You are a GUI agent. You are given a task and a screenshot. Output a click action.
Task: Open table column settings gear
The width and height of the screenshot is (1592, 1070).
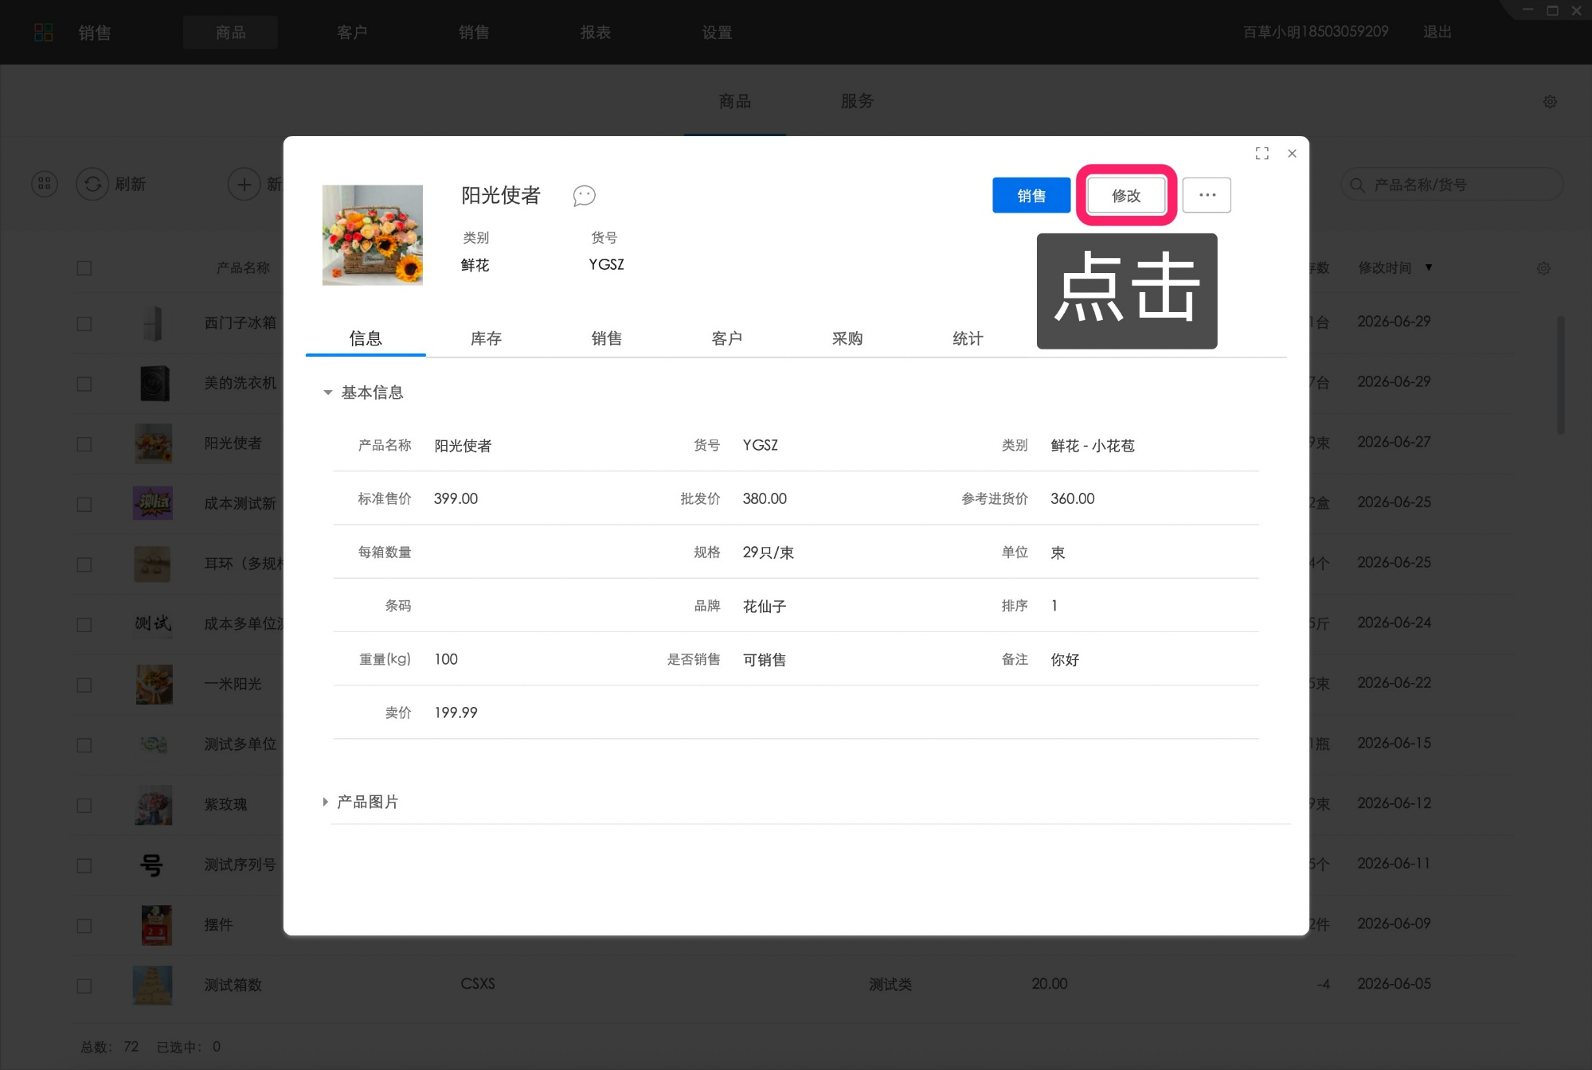pyautogui.click(x=1543, y=268)
